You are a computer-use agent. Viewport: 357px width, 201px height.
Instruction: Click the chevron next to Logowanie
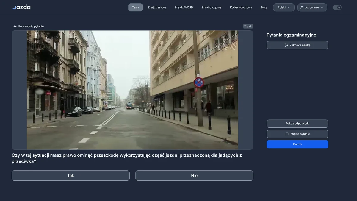coord(322,7)
